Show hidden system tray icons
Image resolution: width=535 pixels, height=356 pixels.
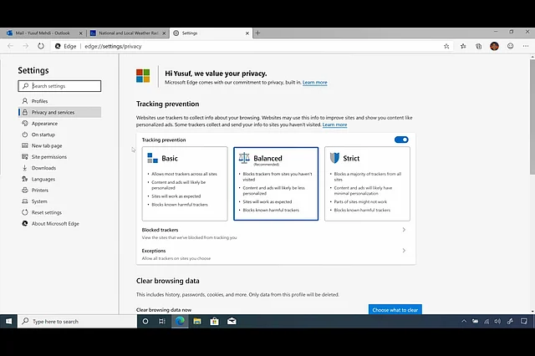(464, 321)
